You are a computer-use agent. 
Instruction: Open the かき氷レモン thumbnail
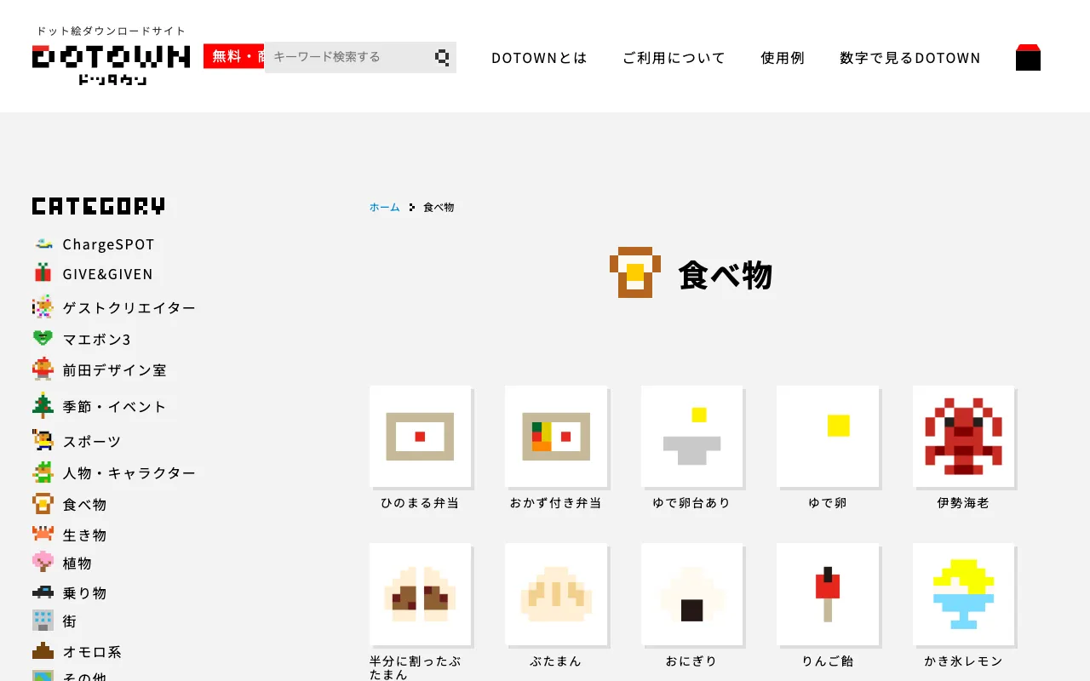(x=963, y=594)
